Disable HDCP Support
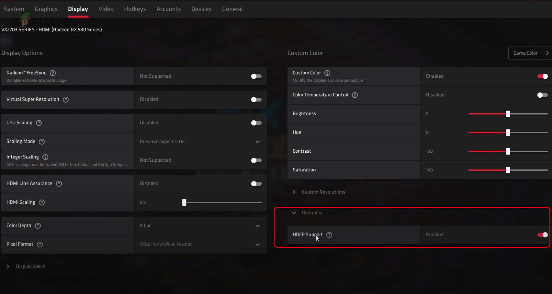This screenshot has height=294, width=552. click(x=542, y=235)
